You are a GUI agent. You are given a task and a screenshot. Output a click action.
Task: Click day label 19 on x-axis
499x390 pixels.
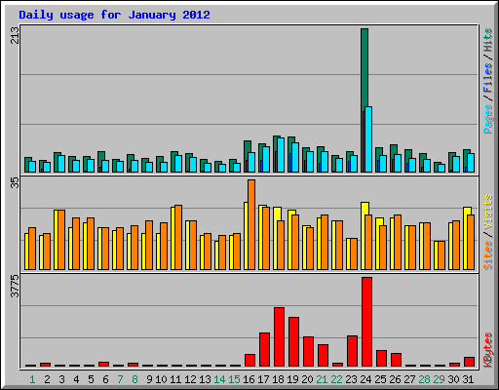coord(292,379)
